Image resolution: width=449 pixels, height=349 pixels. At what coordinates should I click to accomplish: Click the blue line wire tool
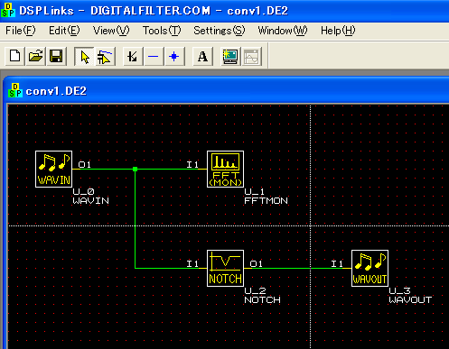click(x=154, y=56)
